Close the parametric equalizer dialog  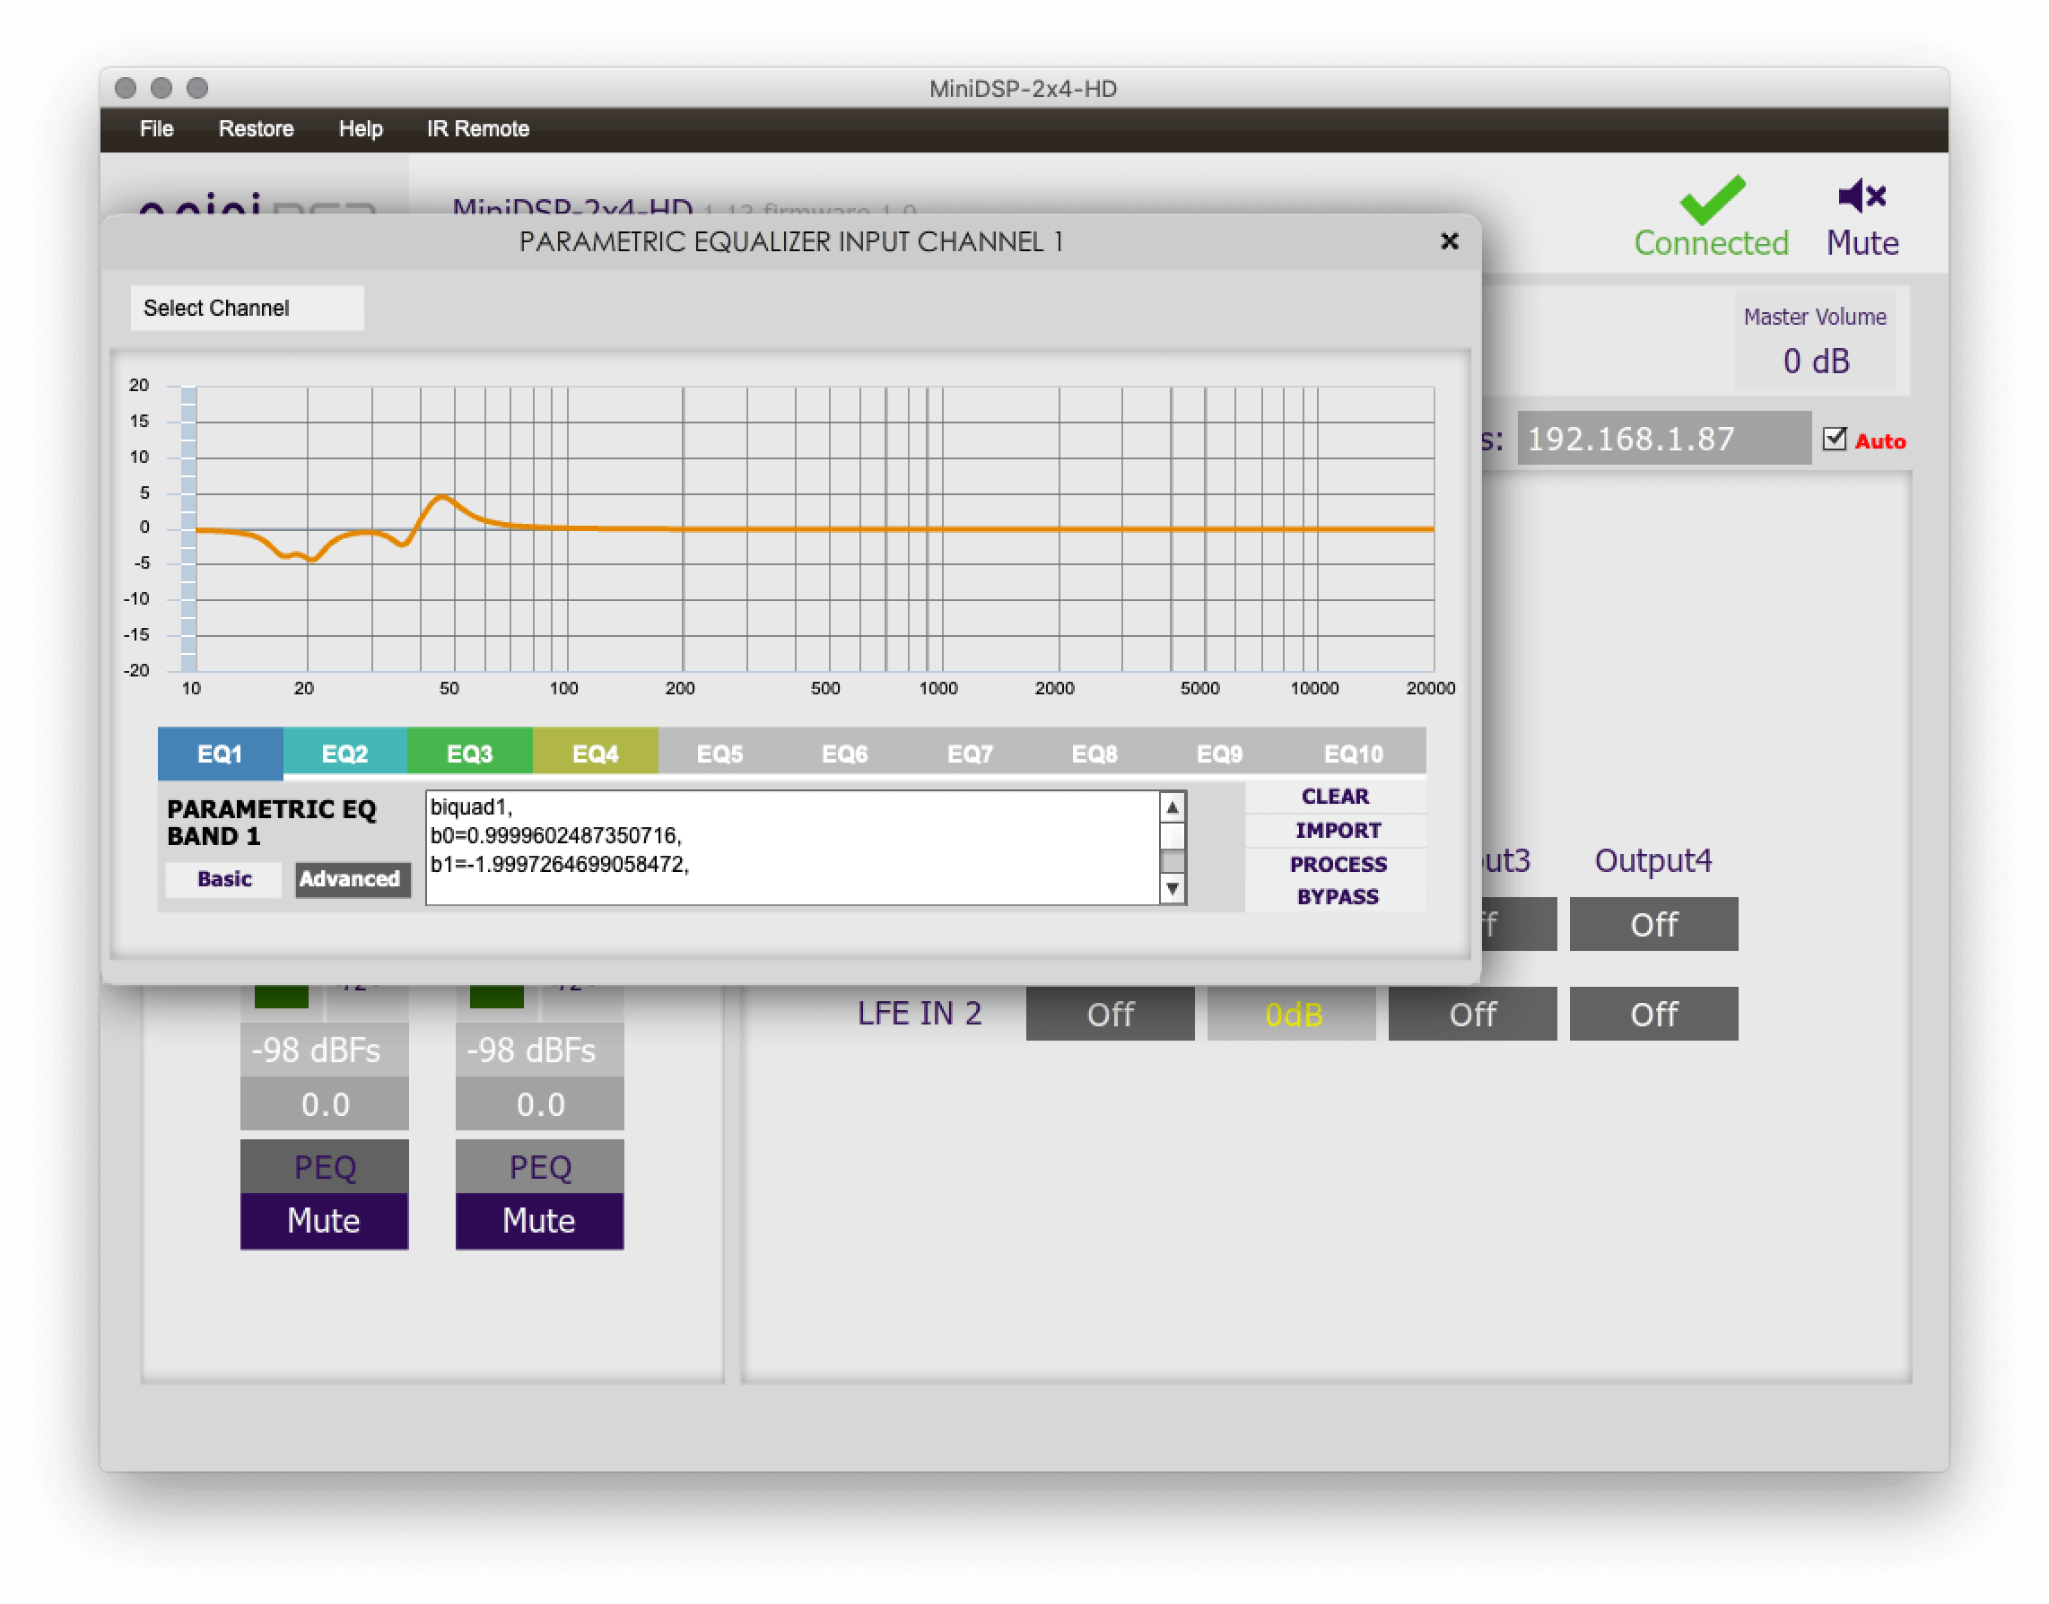pyautogui.click(x=1449, y=241)
